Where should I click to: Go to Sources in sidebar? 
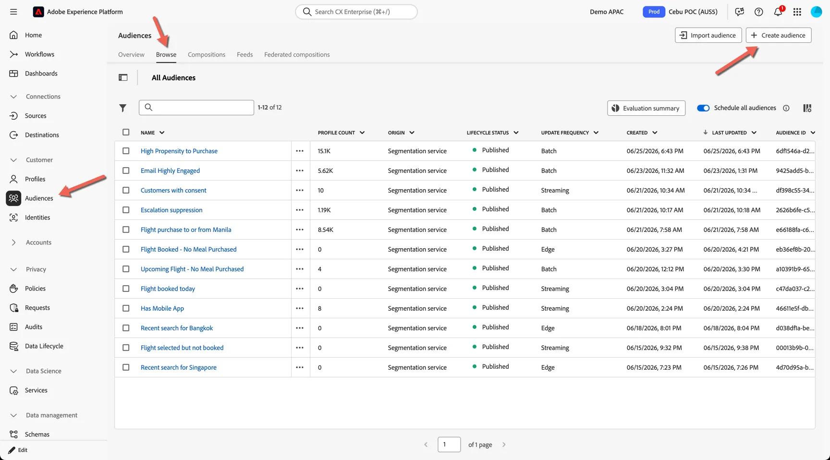click(36, 116)
